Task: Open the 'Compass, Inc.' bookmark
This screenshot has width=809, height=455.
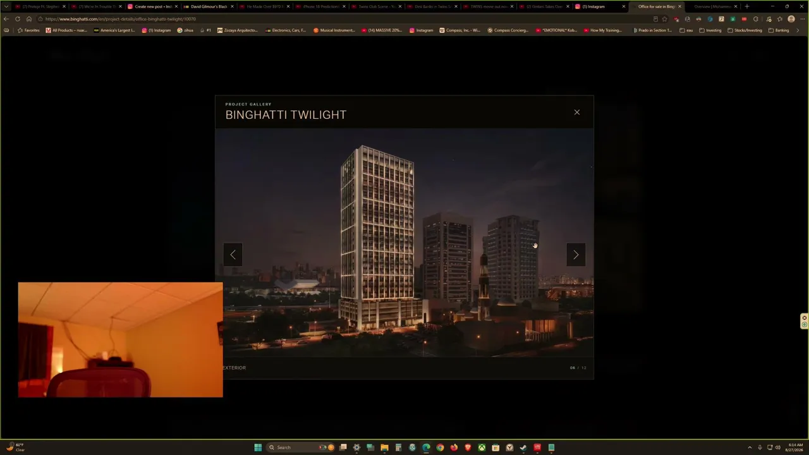Action: [x=459, y=30]
